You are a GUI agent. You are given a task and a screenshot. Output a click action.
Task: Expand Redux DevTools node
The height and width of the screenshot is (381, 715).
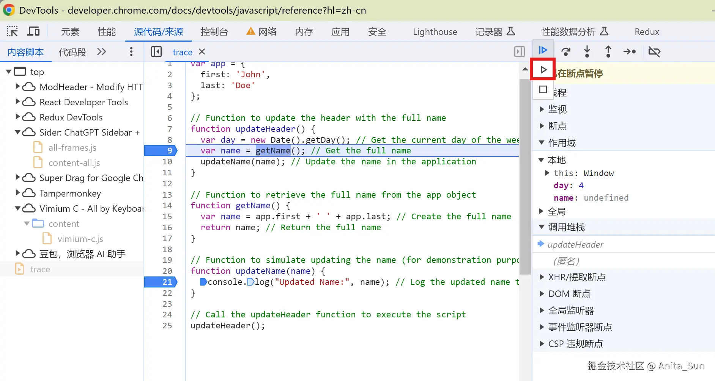(x=17, y=117)
